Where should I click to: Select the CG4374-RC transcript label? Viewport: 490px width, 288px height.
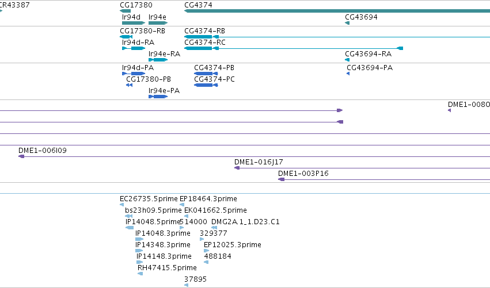point(204,43)
